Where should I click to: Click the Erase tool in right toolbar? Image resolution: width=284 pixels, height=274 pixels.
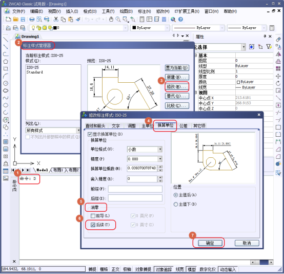click(278, 40)
